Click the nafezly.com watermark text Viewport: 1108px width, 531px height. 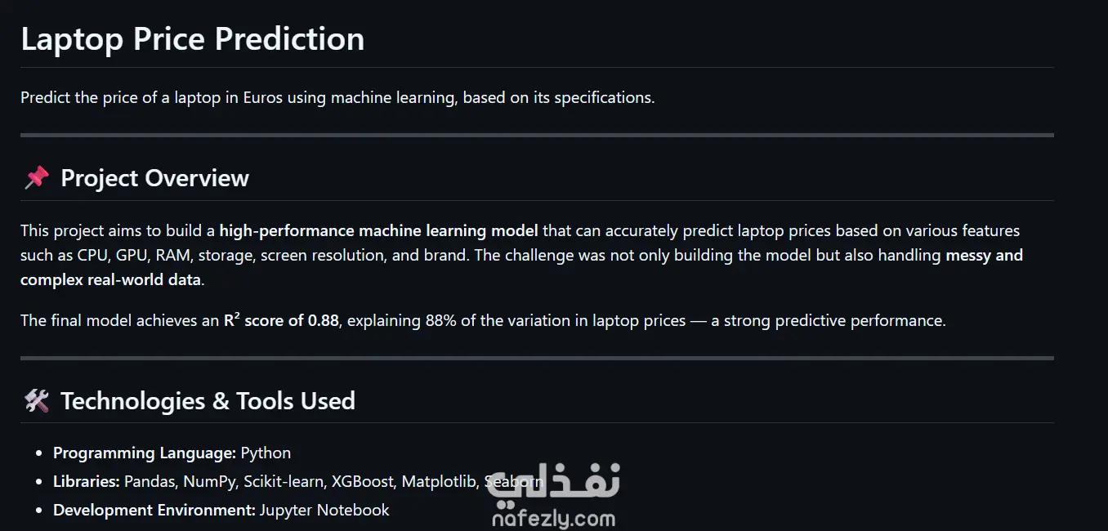pyautogui.click(x=553, y=518)
